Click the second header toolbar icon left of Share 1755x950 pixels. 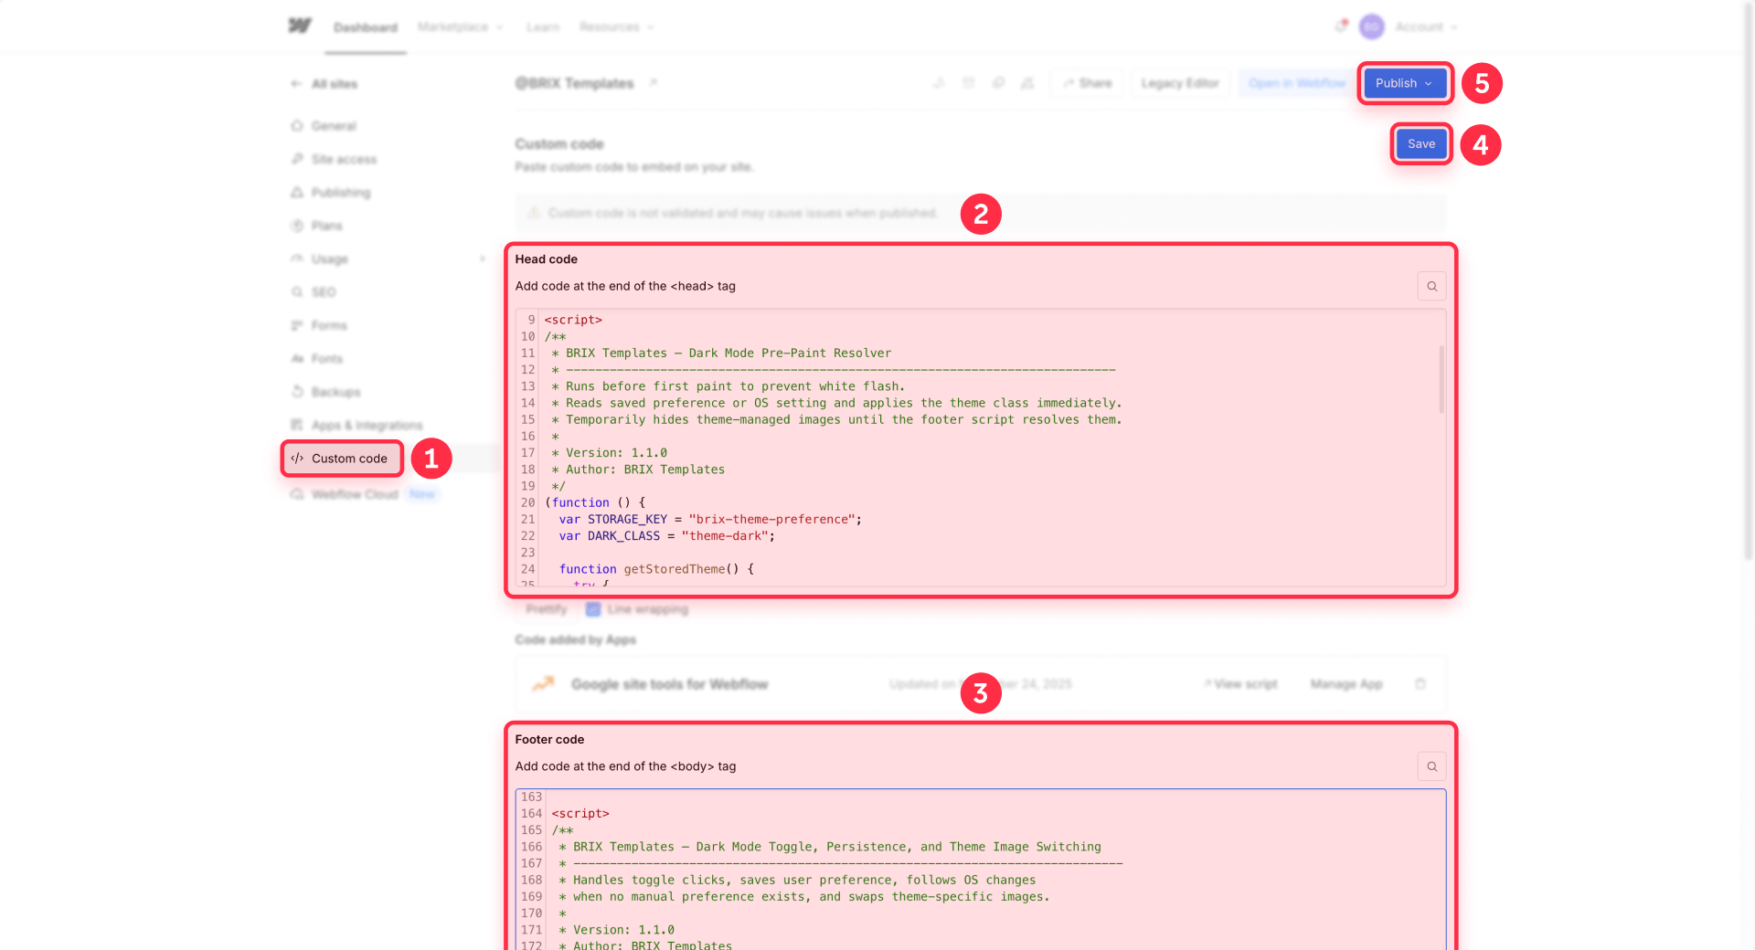coord(969,83)
